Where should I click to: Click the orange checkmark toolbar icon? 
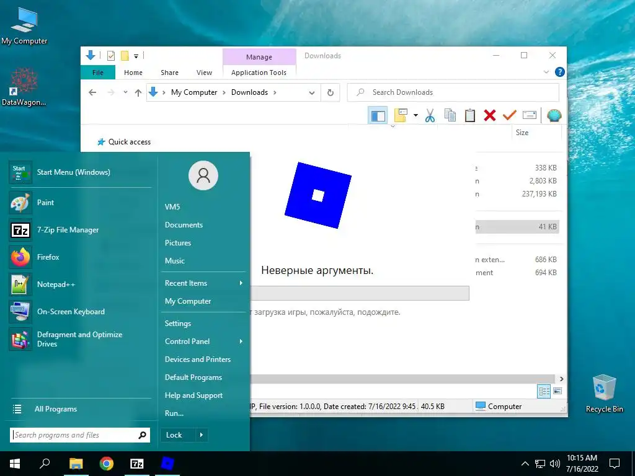point(509,116)
